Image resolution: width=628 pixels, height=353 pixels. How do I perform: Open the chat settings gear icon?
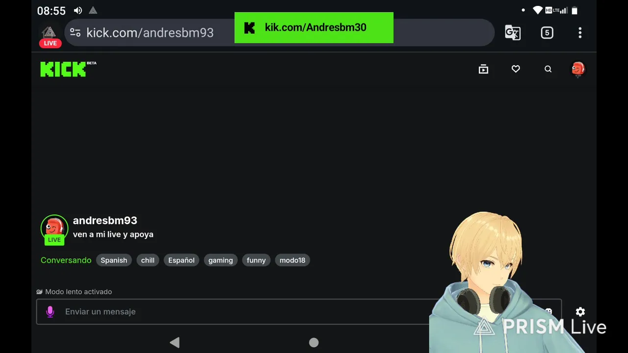coord(580,312)
